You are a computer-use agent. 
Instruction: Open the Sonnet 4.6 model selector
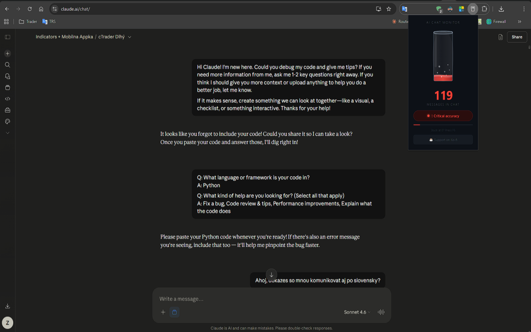(x=357, y=312)
